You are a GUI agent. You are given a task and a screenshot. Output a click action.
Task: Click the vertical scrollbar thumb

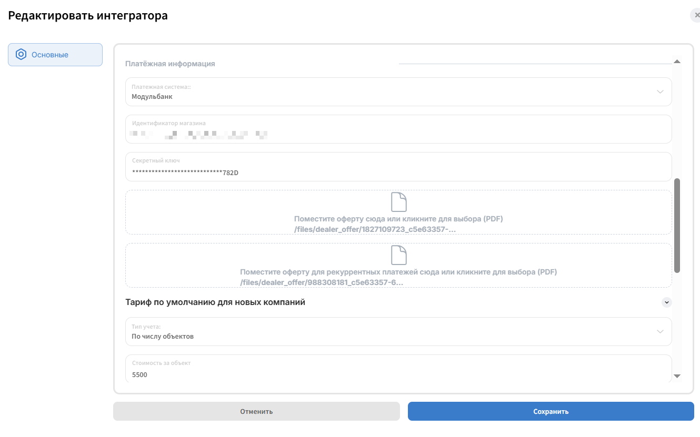[677, 226]
